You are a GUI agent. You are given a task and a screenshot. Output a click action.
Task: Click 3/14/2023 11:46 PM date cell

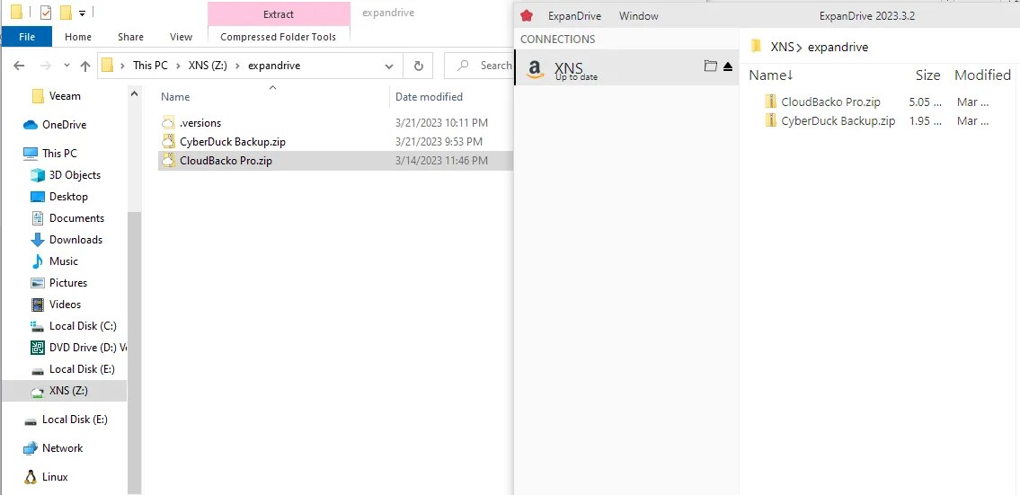441,161
